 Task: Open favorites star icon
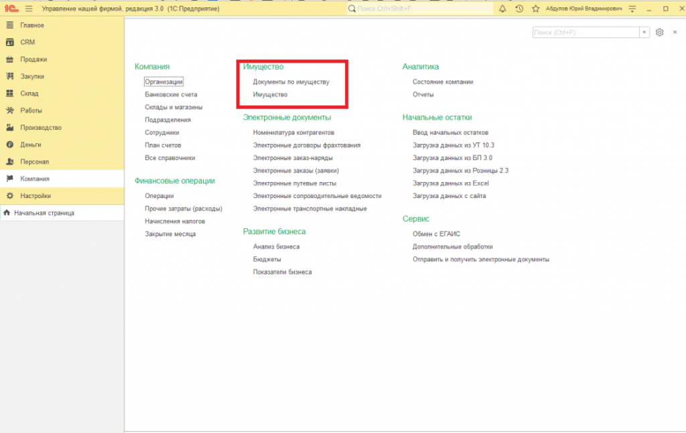pyautogui.click(x=535, y=9)
